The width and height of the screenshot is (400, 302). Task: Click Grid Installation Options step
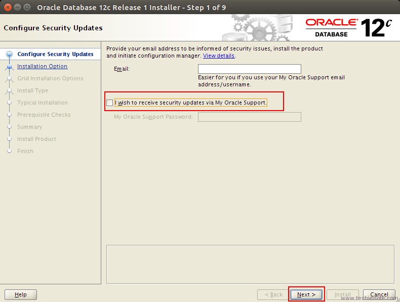click(x=50, y=78)
